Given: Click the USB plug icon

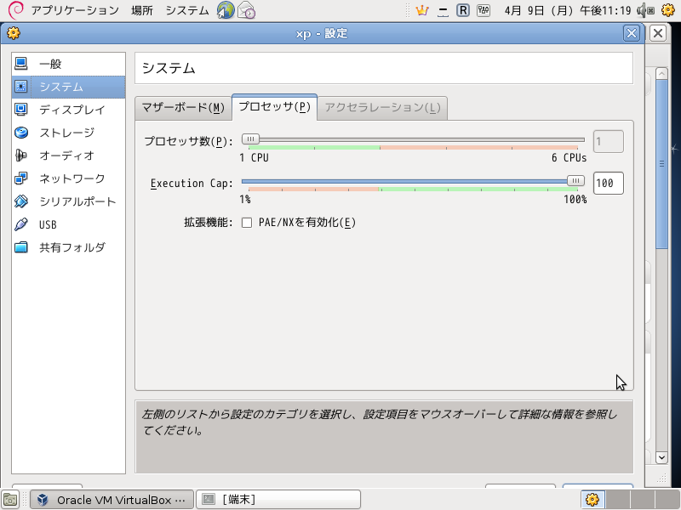Looking at the screenshot, I should [20, 224].
